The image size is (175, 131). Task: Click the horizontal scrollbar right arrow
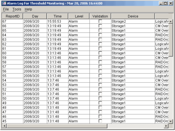[x=166, y=126]
